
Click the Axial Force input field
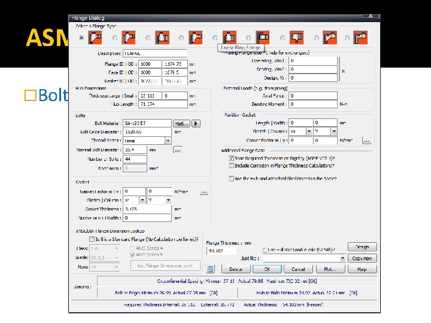(x=313, y=96)
